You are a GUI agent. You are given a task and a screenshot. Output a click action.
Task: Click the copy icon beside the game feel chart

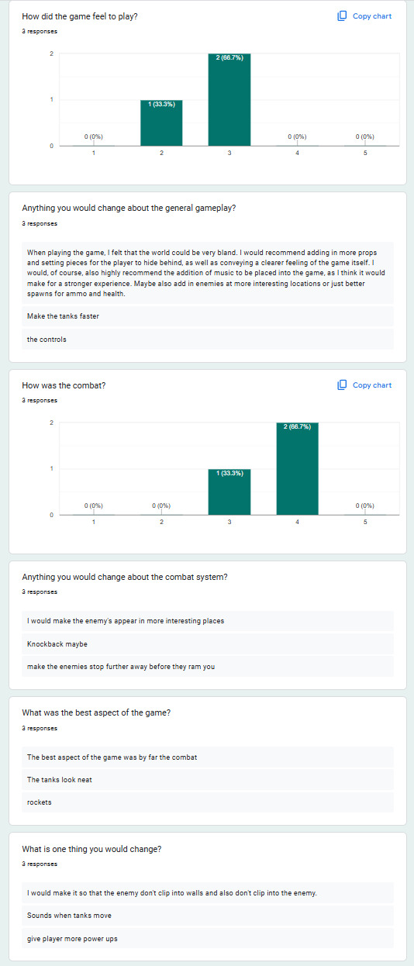342,16
